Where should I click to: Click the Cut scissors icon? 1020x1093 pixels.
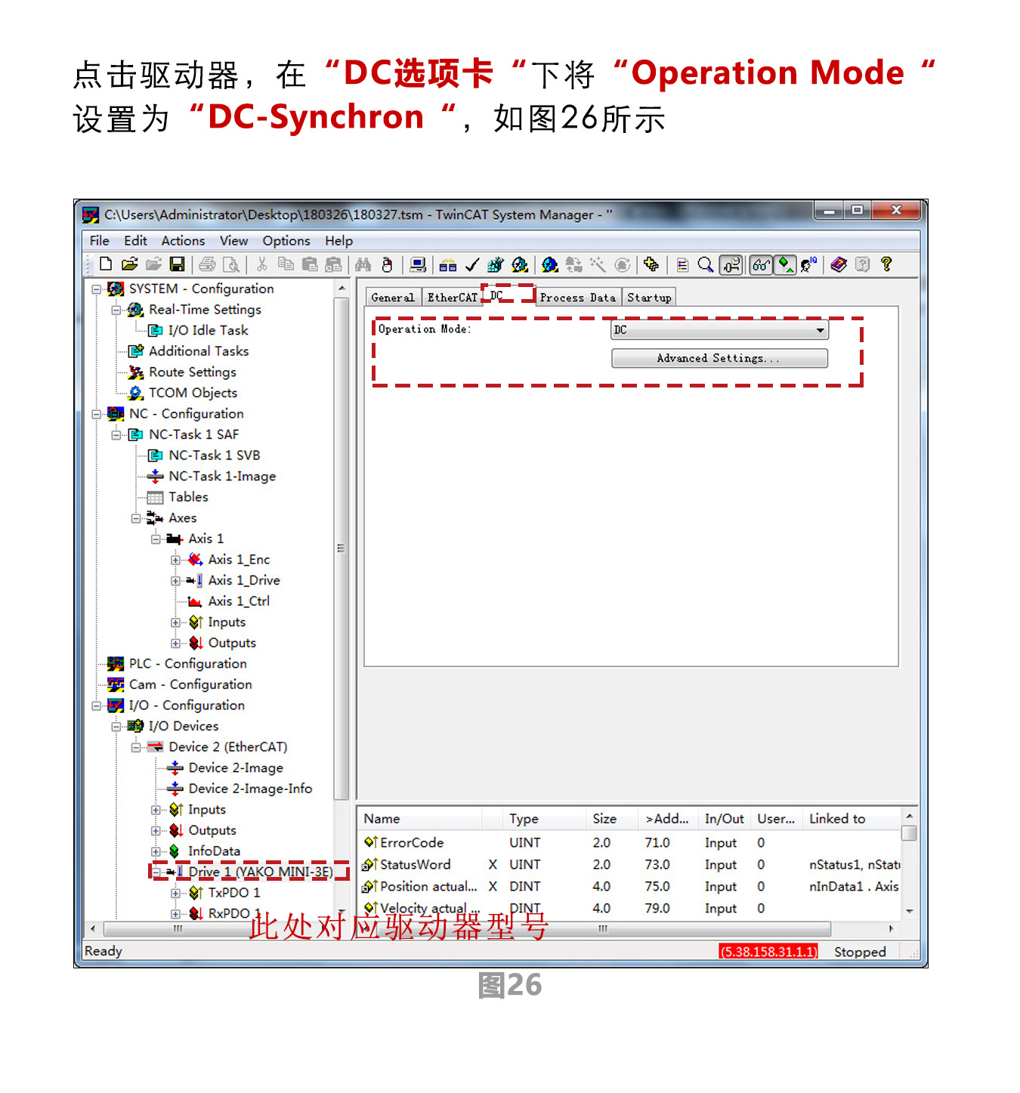coord(262,264)
